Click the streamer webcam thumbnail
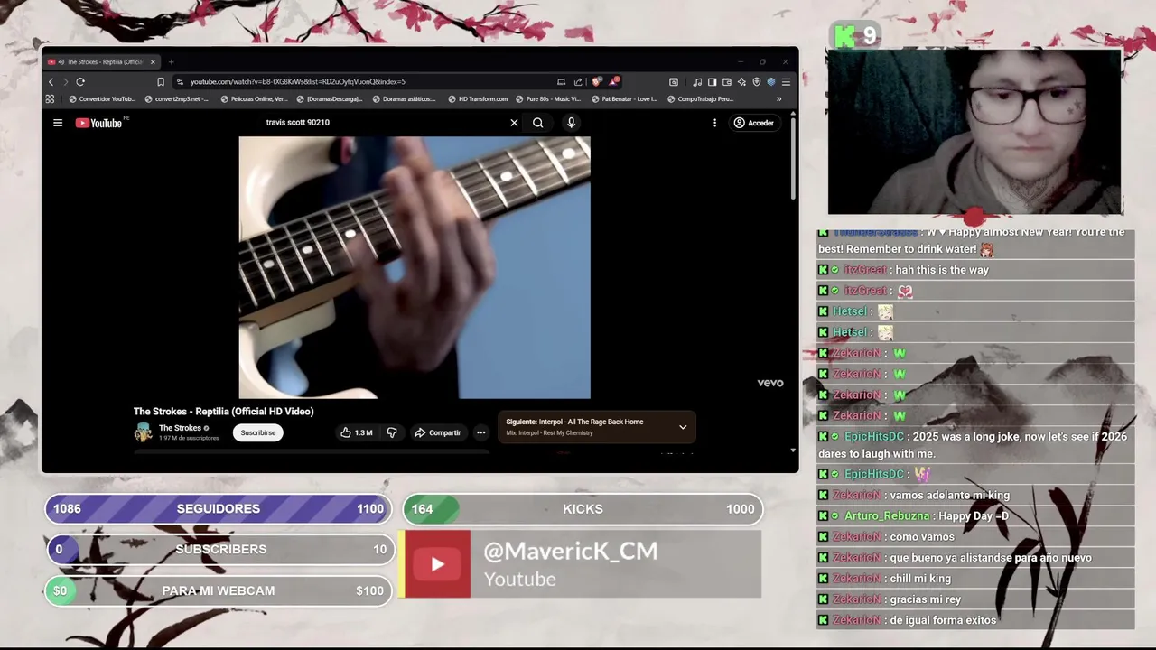The width and height of the screenshot is (1156, 650). (975, 132)
